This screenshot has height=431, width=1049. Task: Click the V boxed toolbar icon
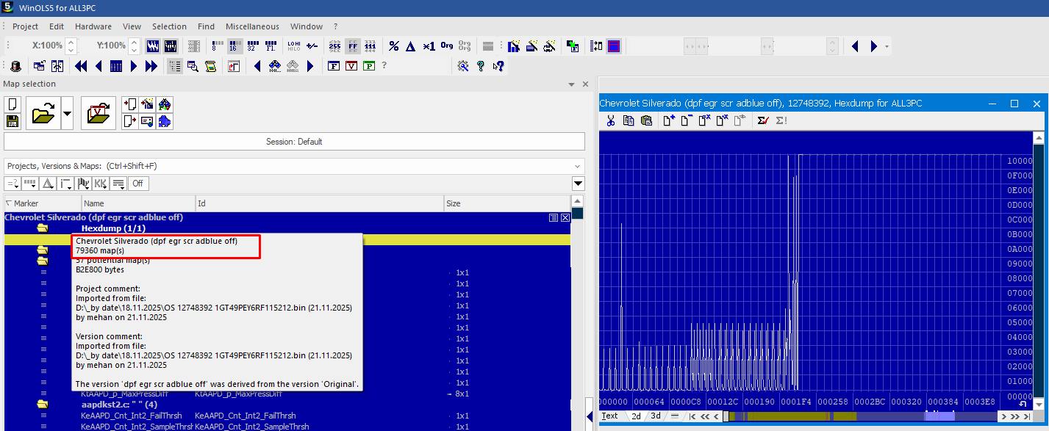tap(351, 66)
